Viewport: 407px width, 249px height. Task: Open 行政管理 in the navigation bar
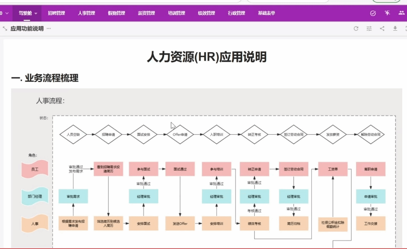click(237, 13)
